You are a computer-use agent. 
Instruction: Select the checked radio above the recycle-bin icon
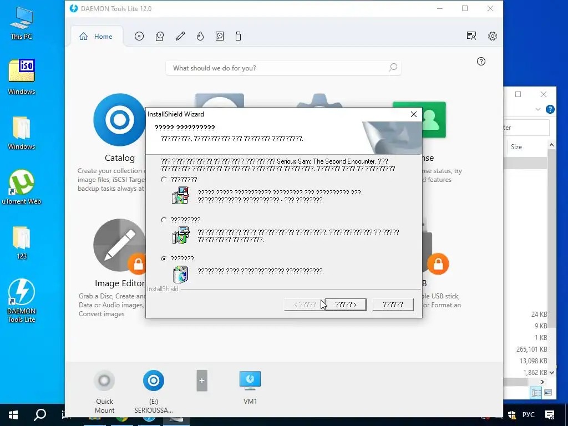point(164,258)
